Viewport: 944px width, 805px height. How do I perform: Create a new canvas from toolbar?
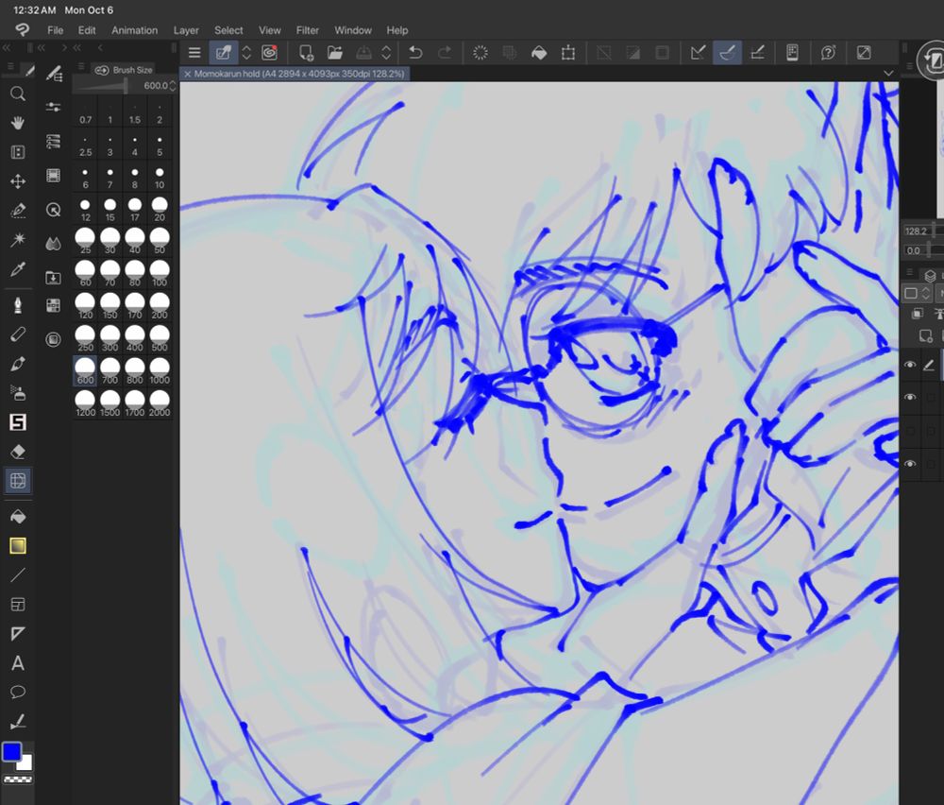306,53
